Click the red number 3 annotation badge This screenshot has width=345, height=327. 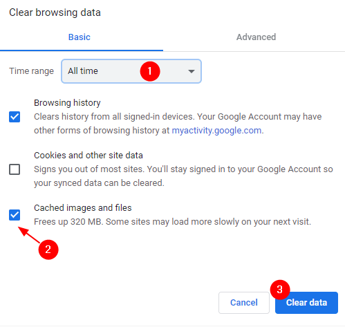tap(280, 290)
